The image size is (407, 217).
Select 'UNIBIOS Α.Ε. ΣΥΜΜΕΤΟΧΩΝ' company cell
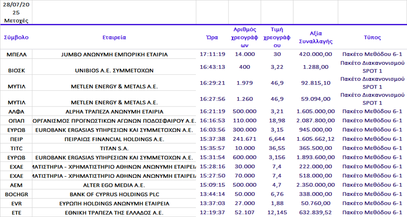coord(114,70)
